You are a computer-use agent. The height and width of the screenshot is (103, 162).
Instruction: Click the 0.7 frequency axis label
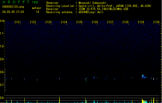click(x=2, y=85)
